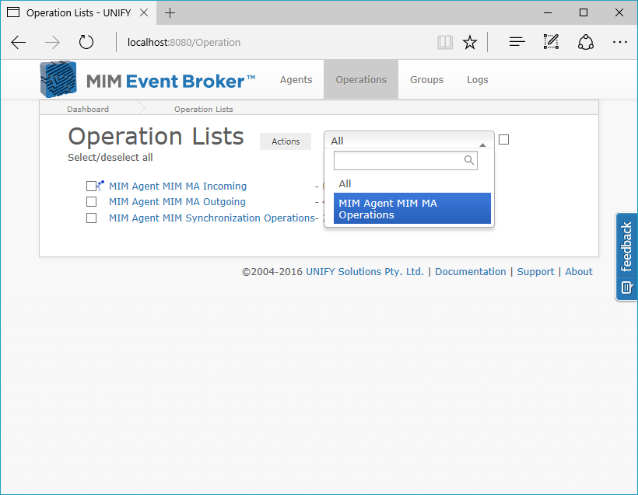Image resolution: width=638 pixels, height=495 pixels.
Task: Open the Agents navigation tab
Action: 296,80
